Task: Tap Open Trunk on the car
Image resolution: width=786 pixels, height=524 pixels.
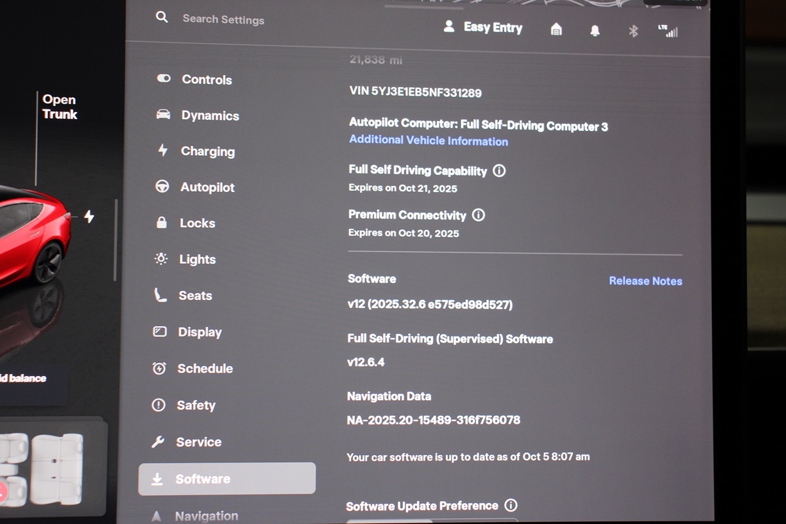Action: coord(59,107)
